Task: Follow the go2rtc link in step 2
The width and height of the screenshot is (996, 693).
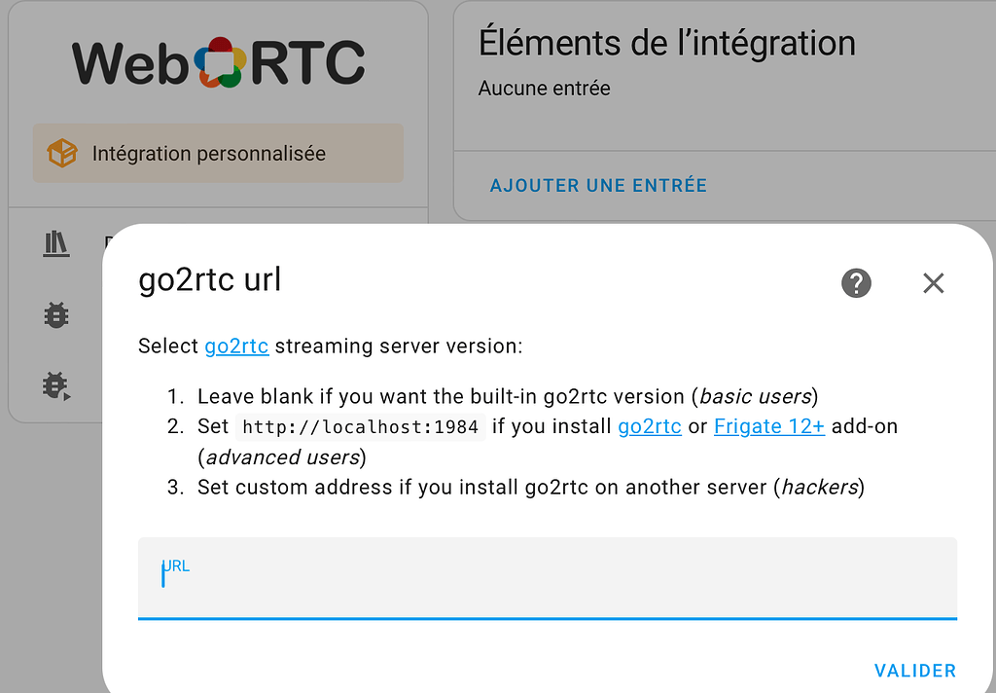Action: (649, 426)
